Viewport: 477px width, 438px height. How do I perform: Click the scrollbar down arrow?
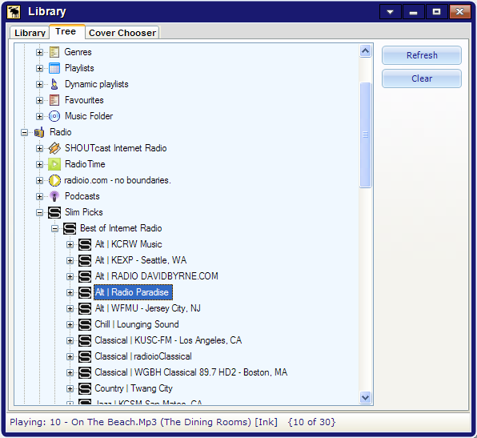click(x=365, y=397)
